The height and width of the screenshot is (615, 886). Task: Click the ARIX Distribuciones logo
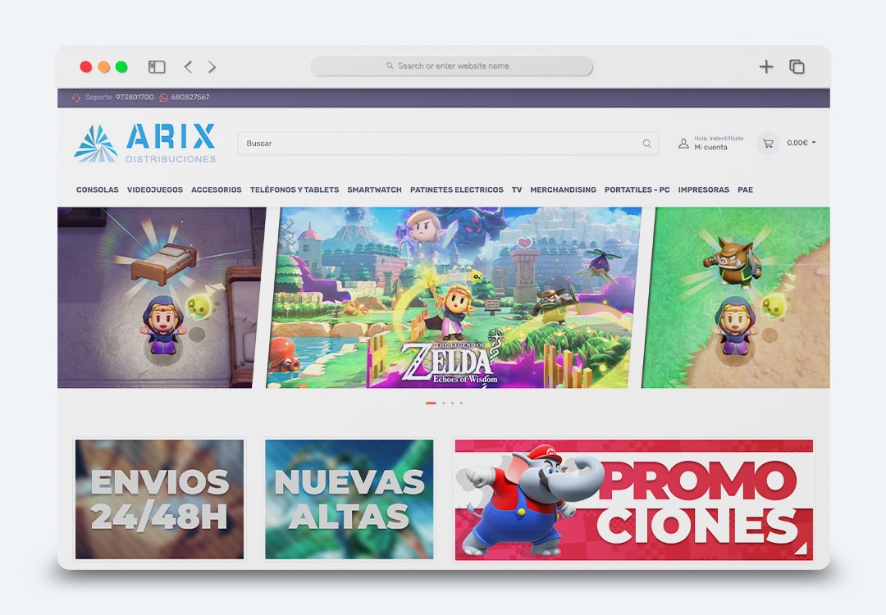pos(145,143)
